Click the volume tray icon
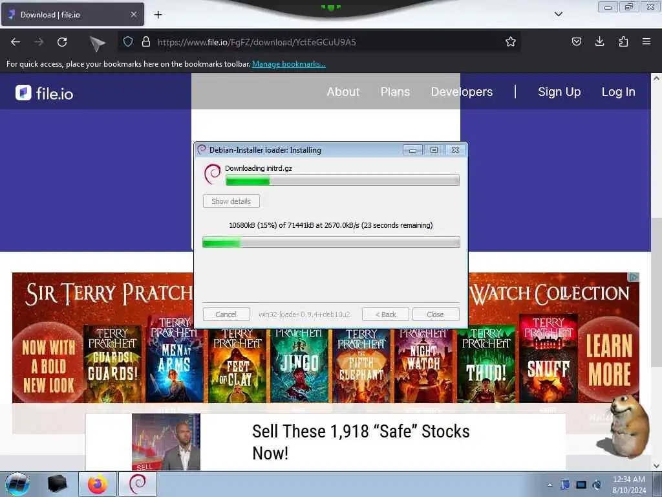The image size is (662, 497). 597,485
